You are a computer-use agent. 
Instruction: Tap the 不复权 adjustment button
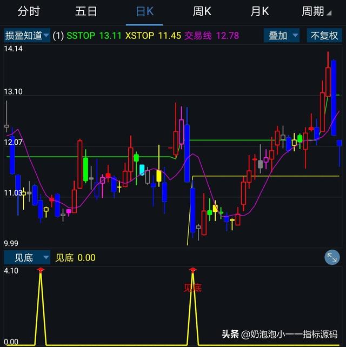pyautogui.click(x=324, y=36)
